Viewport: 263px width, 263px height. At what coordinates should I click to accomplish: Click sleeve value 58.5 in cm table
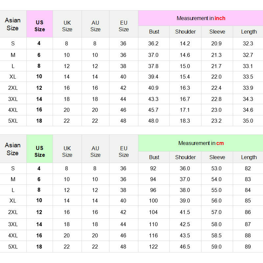click(216, 235)
